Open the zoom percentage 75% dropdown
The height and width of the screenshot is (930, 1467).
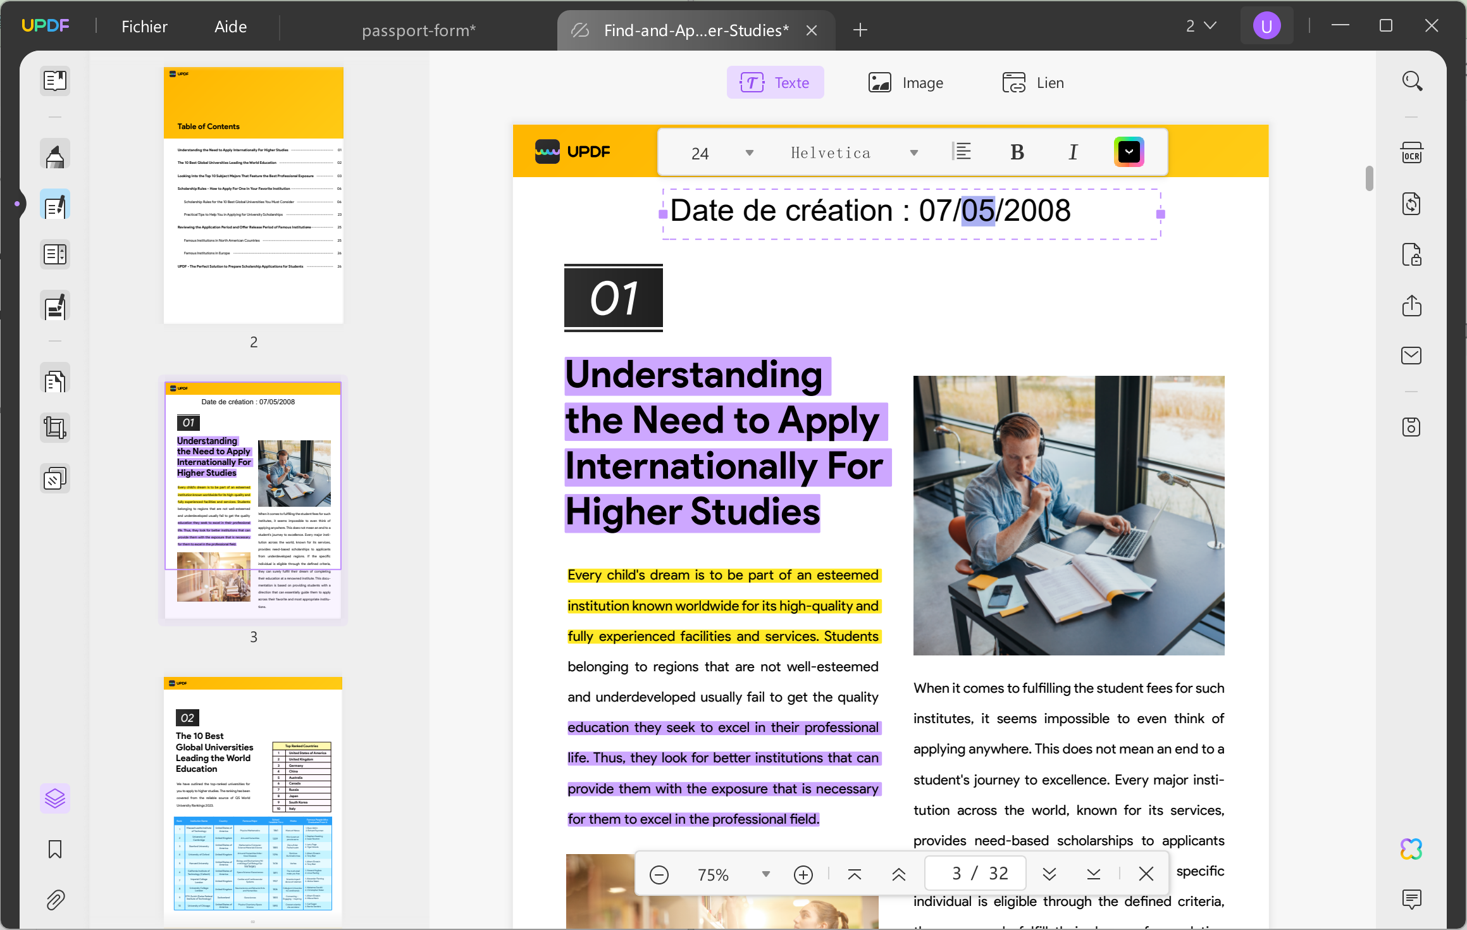click(765, 874)
